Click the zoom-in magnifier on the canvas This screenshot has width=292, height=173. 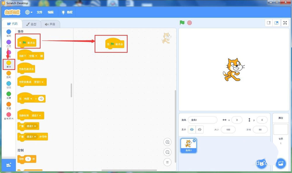point(167,142)
